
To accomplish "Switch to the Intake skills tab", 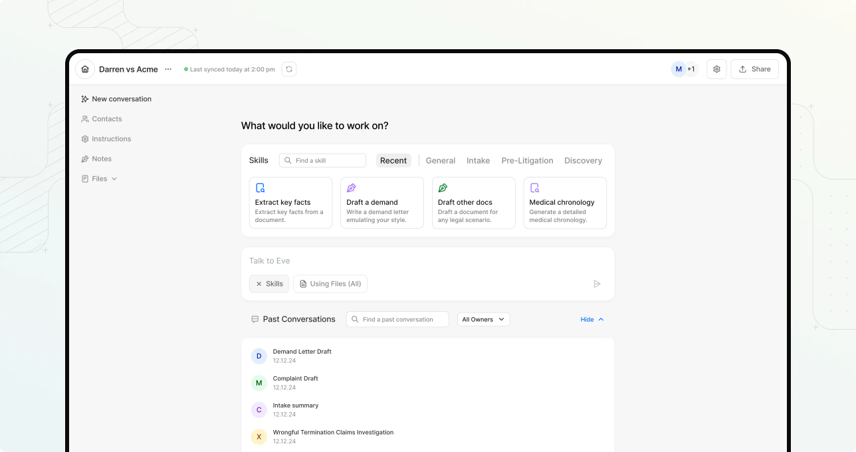I will 478,160.
